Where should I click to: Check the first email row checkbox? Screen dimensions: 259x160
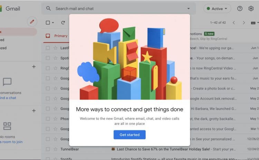tap(48, 48)
